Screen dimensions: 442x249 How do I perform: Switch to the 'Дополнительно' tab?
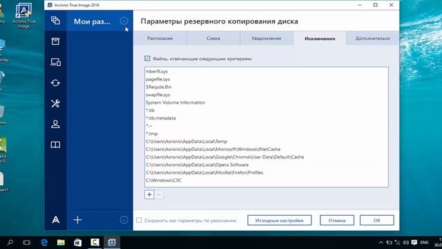(373, 39)
